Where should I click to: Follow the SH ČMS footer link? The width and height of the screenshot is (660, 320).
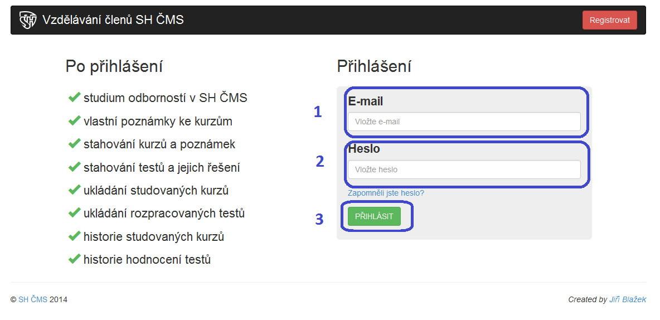(33, 300)
